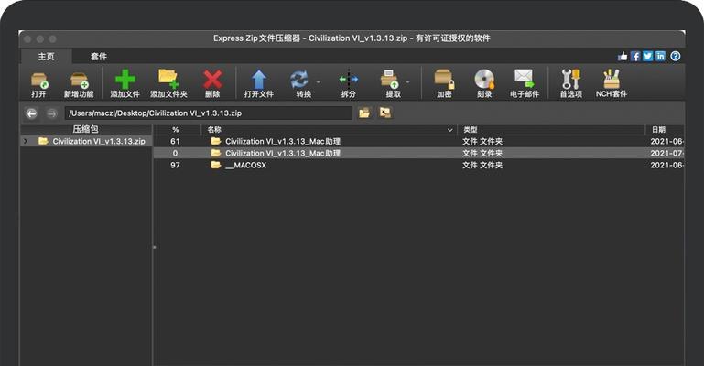Click the 新增功能 toolbar icon
The image size is (704, 366).
coord(79,81)
